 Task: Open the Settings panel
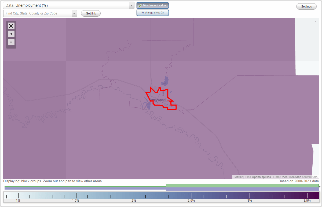click(x=306, y=6)
